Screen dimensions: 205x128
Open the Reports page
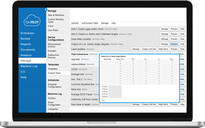(x=26, y=44)
